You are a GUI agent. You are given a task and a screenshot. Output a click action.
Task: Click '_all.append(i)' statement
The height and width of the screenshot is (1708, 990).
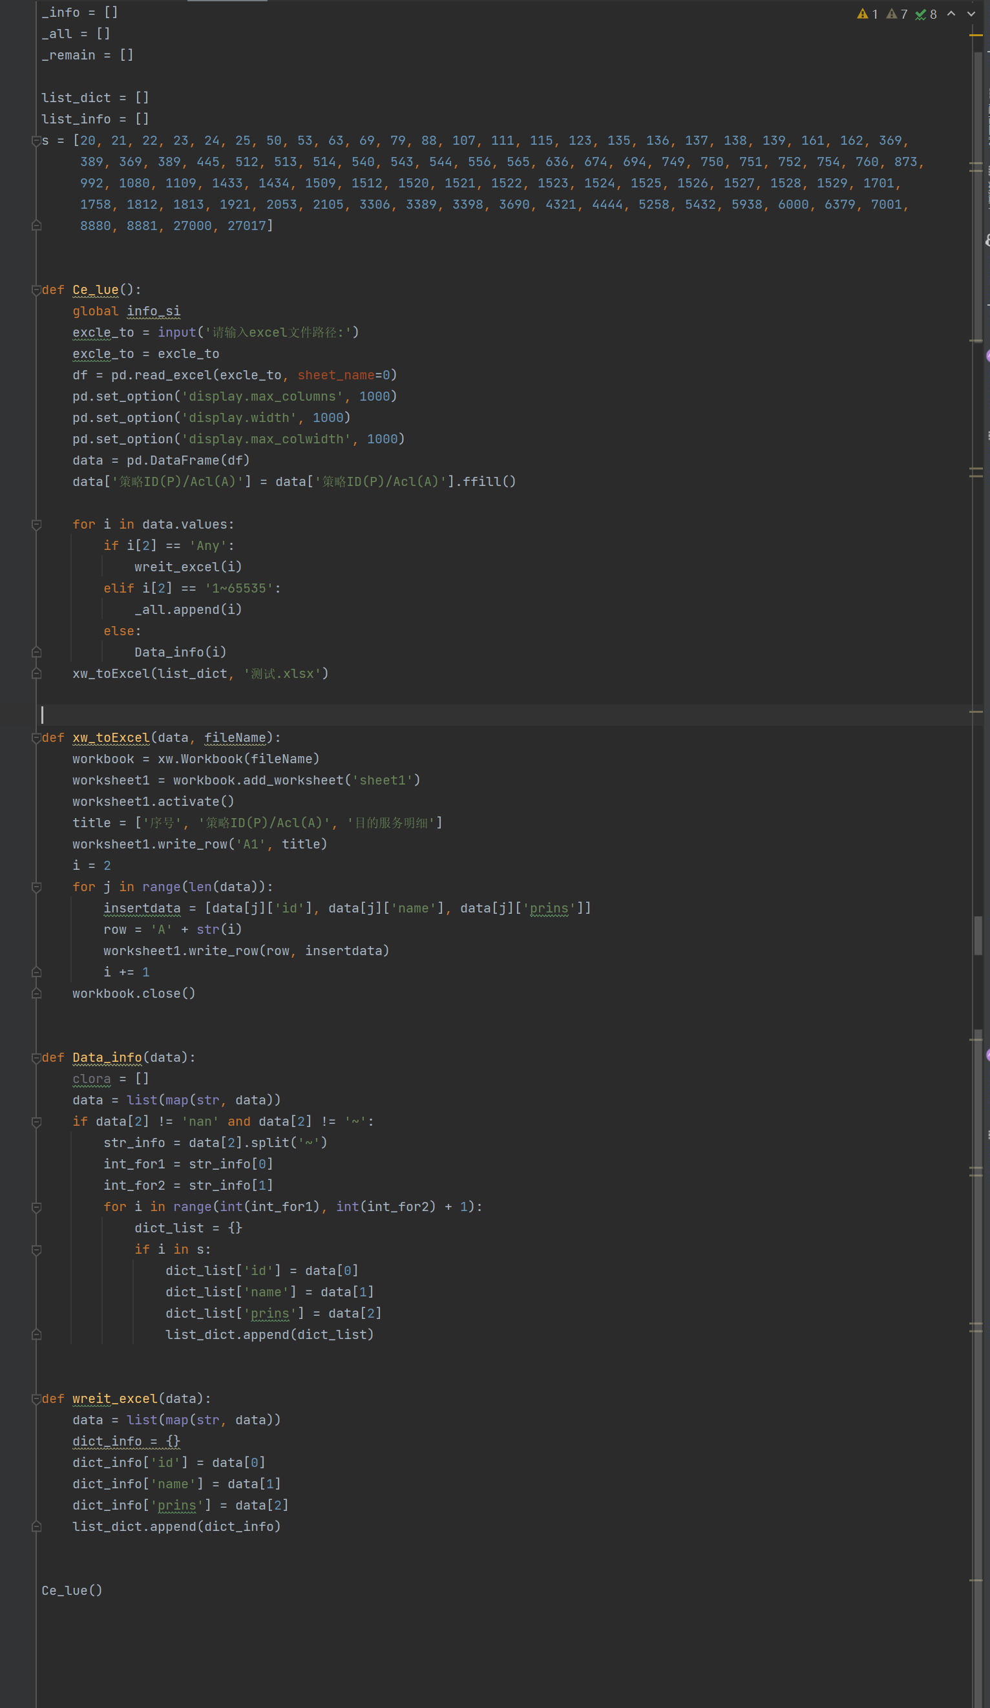click(x=189, y=610)
